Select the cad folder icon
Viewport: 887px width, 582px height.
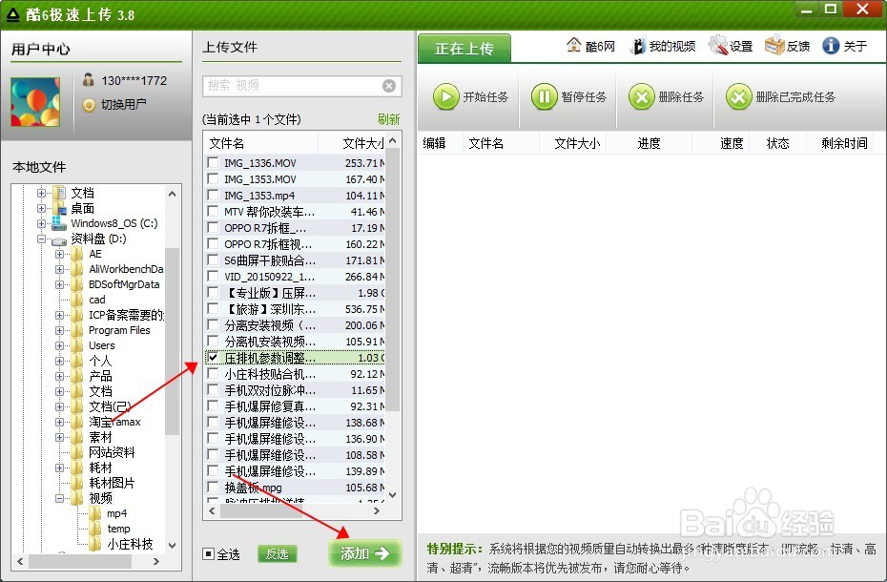pos(77,300)
